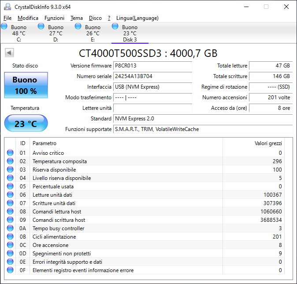Select the D: drive status orb

[41, 26]
